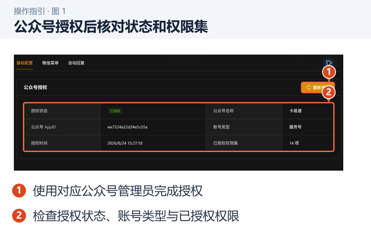This screenshot has width=371, height=233.
Task: Click the 重新授权 button
Action: (x=318, y=87)
